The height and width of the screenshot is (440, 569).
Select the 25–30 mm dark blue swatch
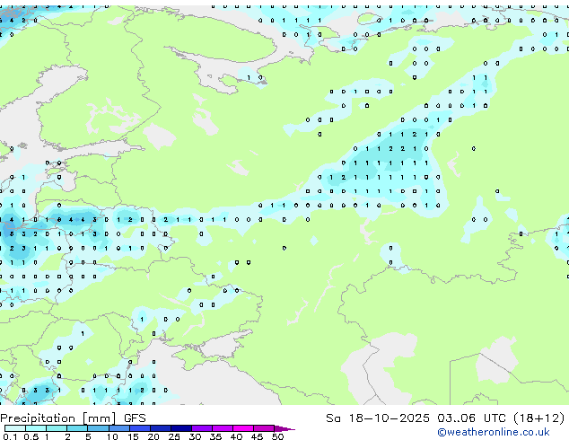click(x=181, y=428)
